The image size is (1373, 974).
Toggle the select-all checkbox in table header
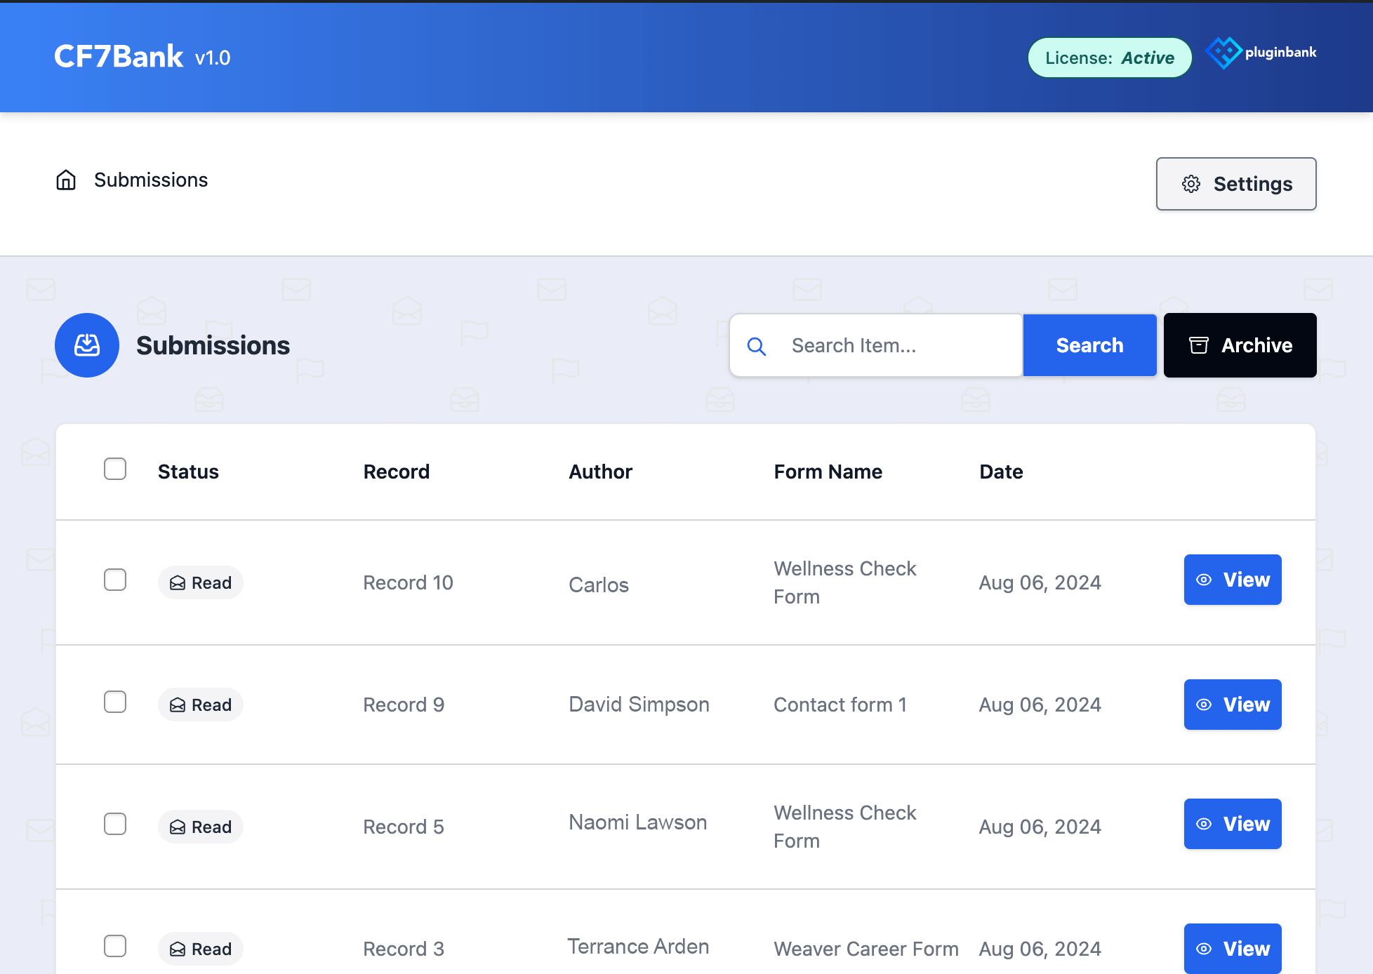point(115,469)
